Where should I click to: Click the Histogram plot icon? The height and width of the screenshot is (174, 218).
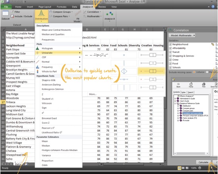coord(38,48)
